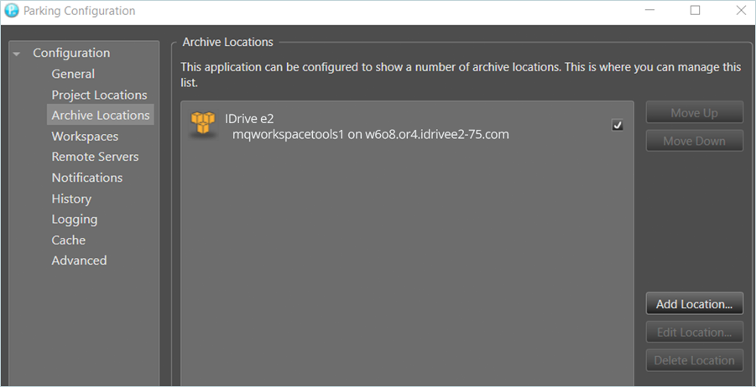
Task: Go to the Workspaces section
Action: coord(85,137)
